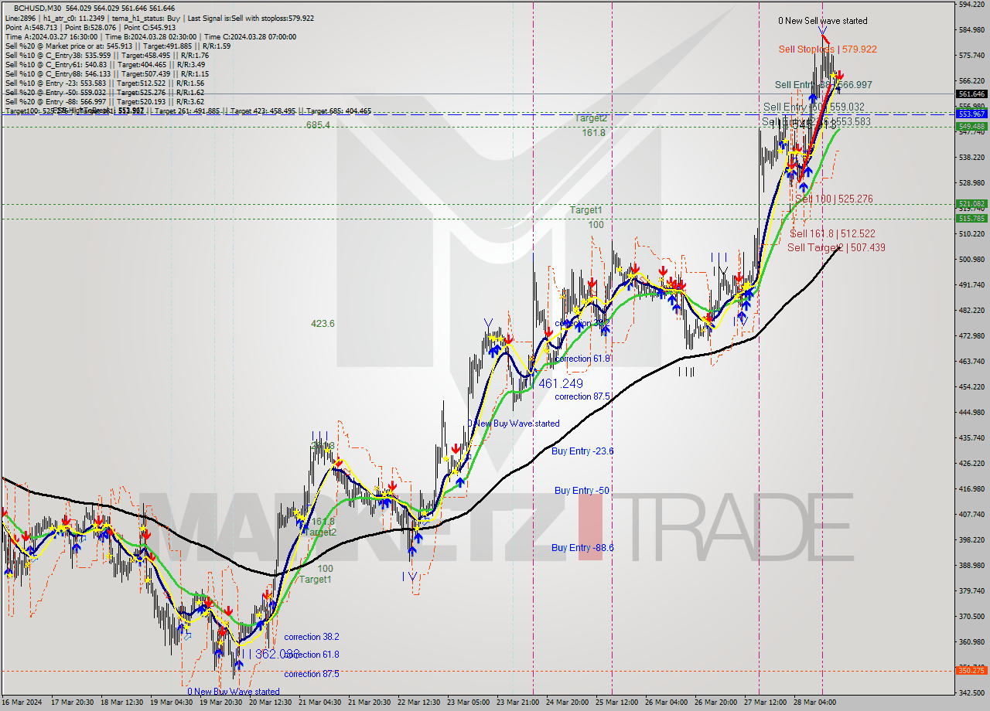Click the 'Sell Entry -50 | 559.032' label
Image resolution: width=990 pixels, height=711 pixels.
814,107
